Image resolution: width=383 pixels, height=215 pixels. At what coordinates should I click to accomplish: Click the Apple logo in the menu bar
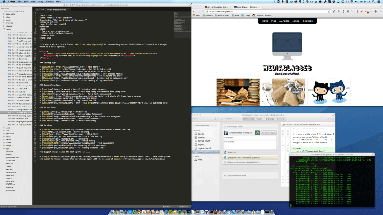(x=3, y=2)
